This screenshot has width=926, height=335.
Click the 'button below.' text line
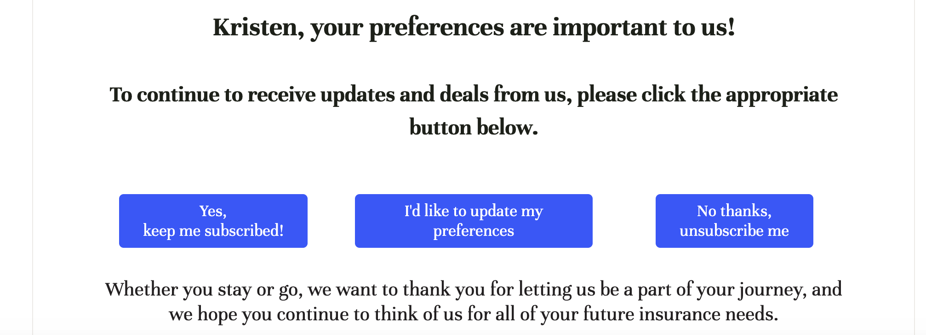pyautogui.click(x=474, y=128)
